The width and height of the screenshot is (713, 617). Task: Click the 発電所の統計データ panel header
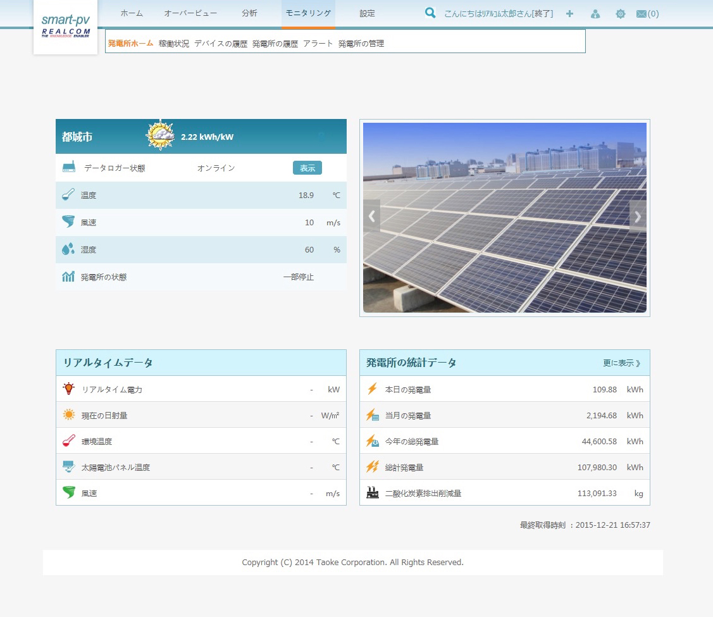pyautogui.click(x=505, y=363)
